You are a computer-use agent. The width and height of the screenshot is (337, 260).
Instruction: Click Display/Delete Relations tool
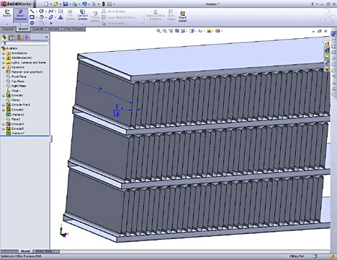point(155,15)
